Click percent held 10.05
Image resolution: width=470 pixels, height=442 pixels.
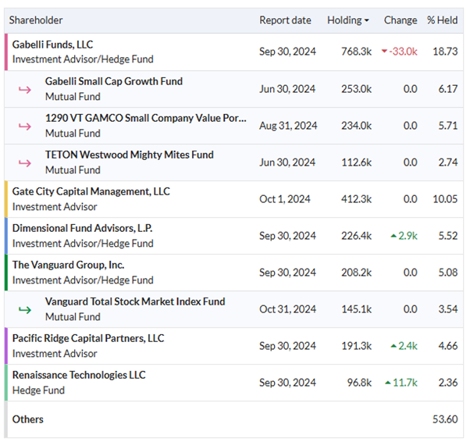(445, 199)
